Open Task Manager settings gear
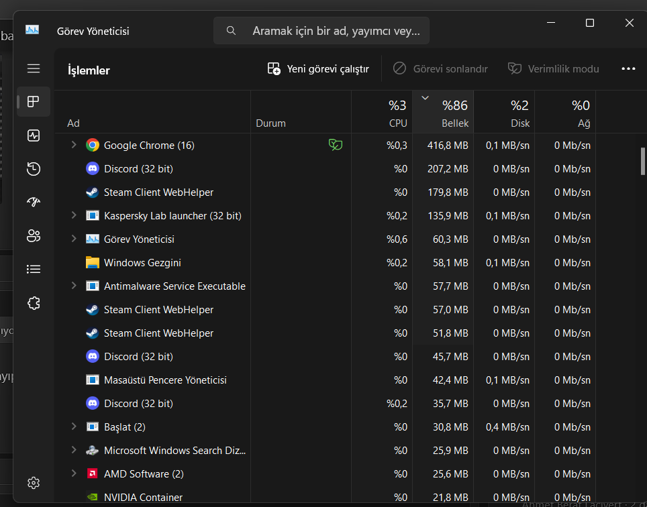This screenshot has width=647, height=507. 34,483
